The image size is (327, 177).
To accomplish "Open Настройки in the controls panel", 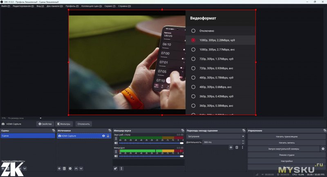I will click(x=287, y=161).
